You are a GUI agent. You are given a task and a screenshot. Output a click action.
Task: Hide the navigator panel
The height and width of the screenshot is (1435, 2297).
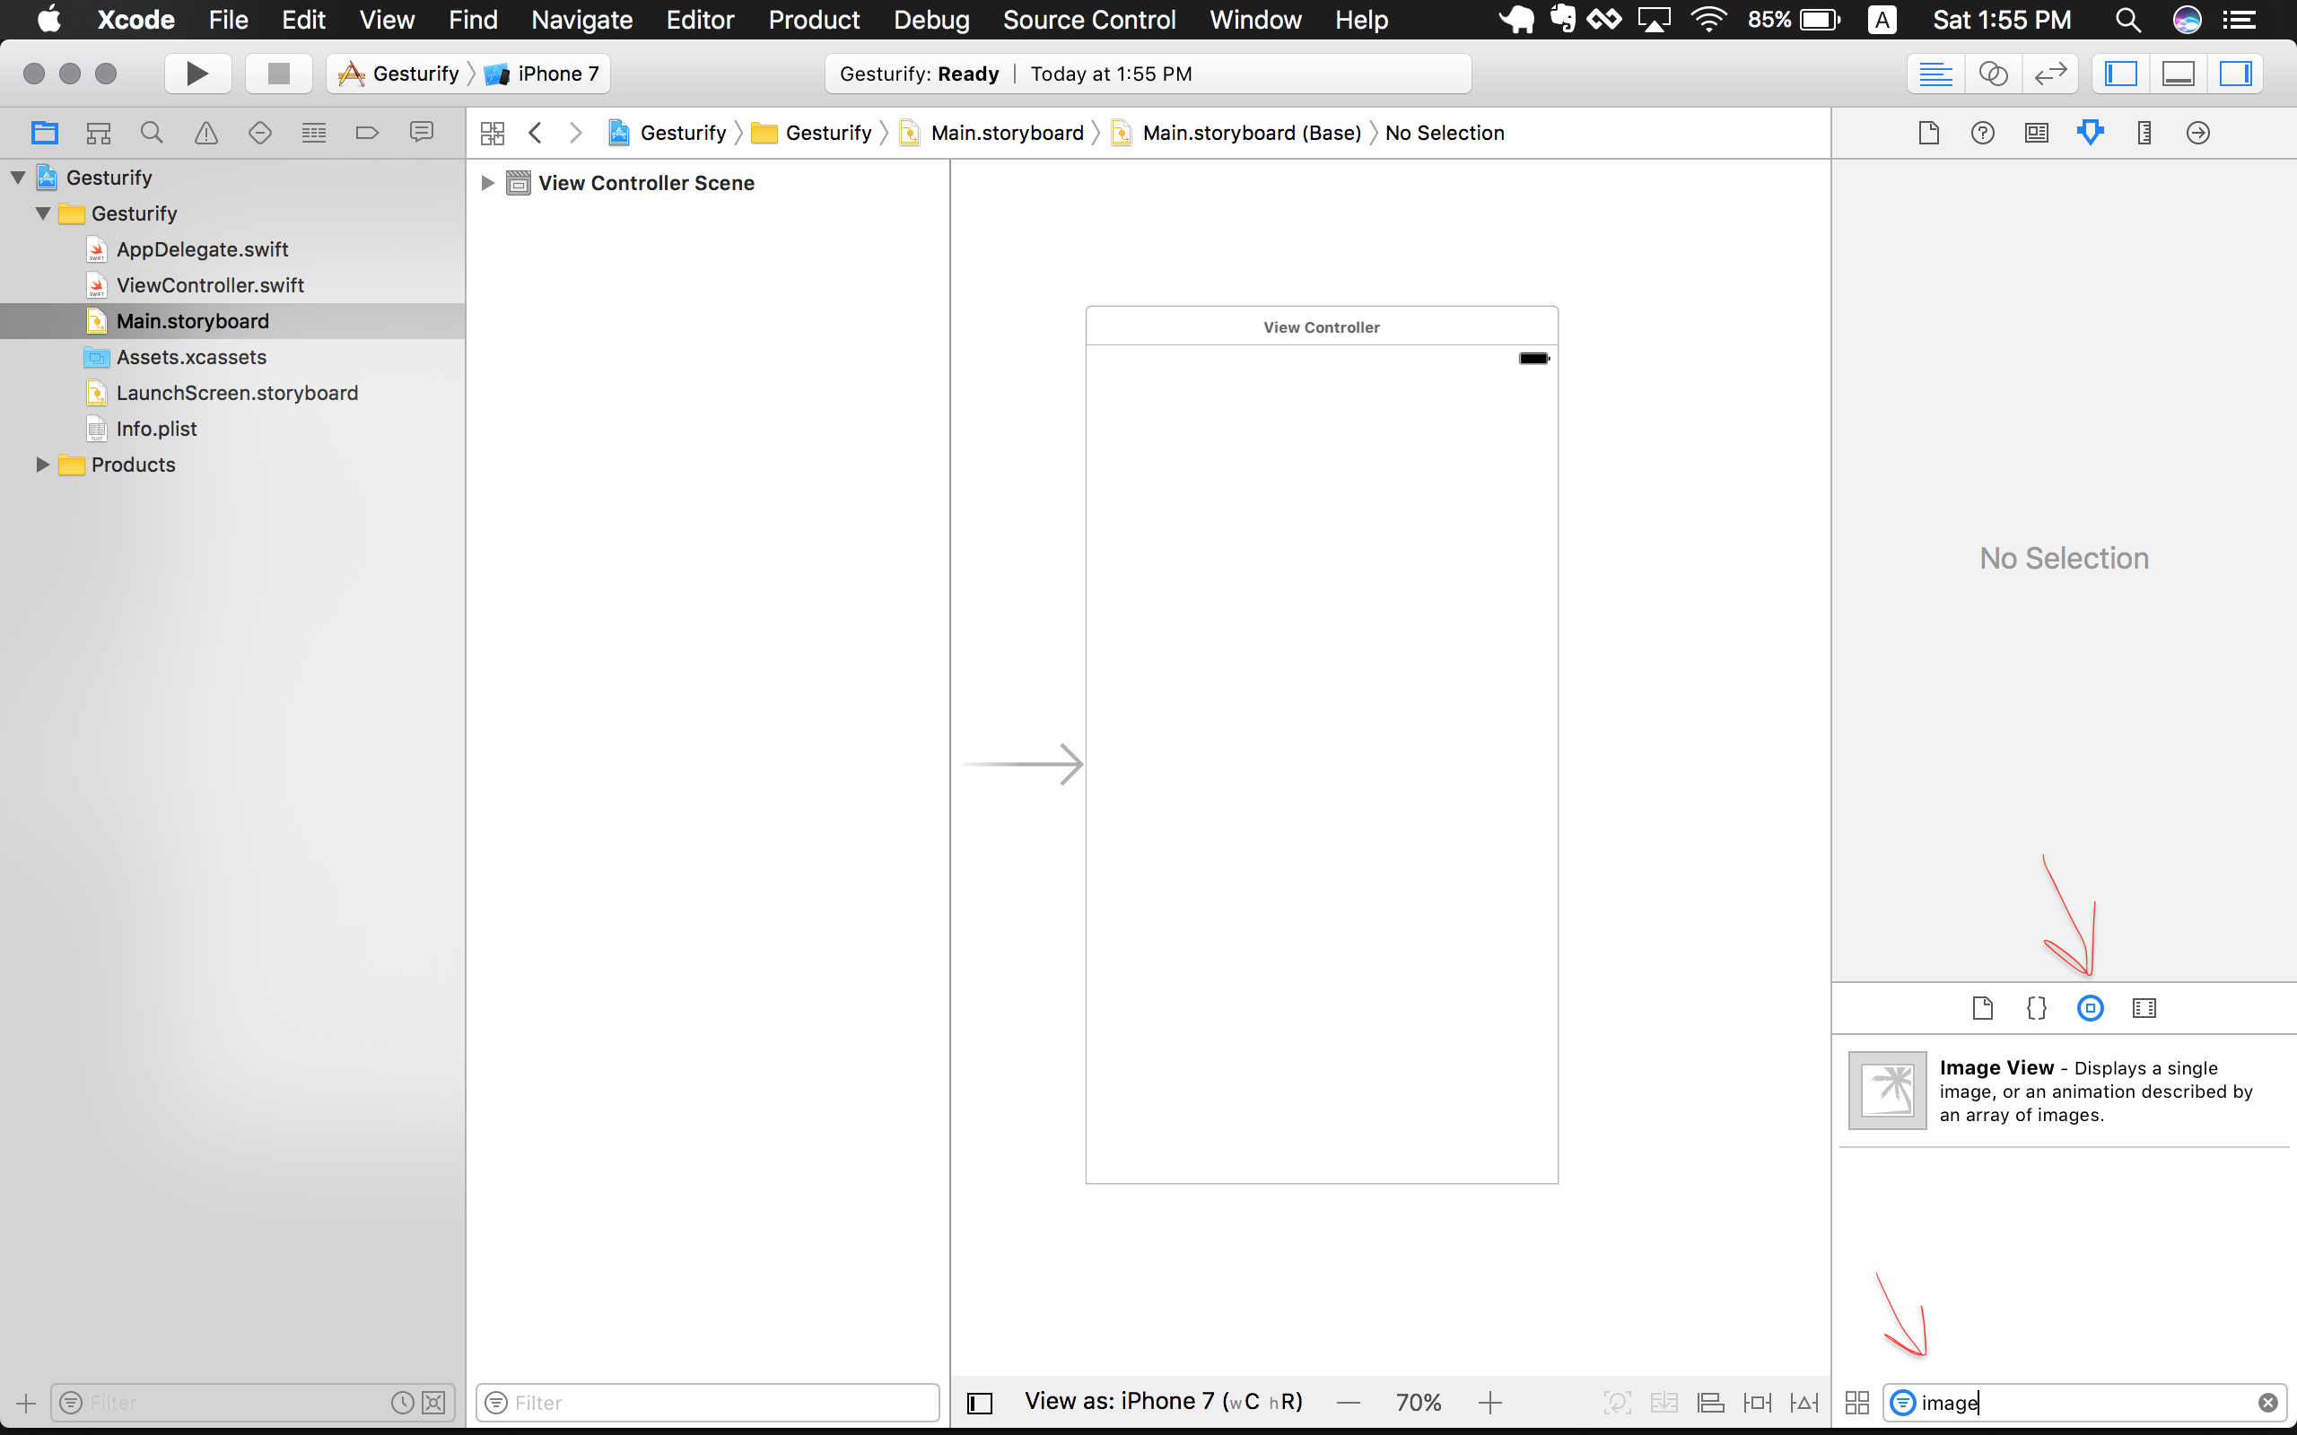coord(2121,73)
